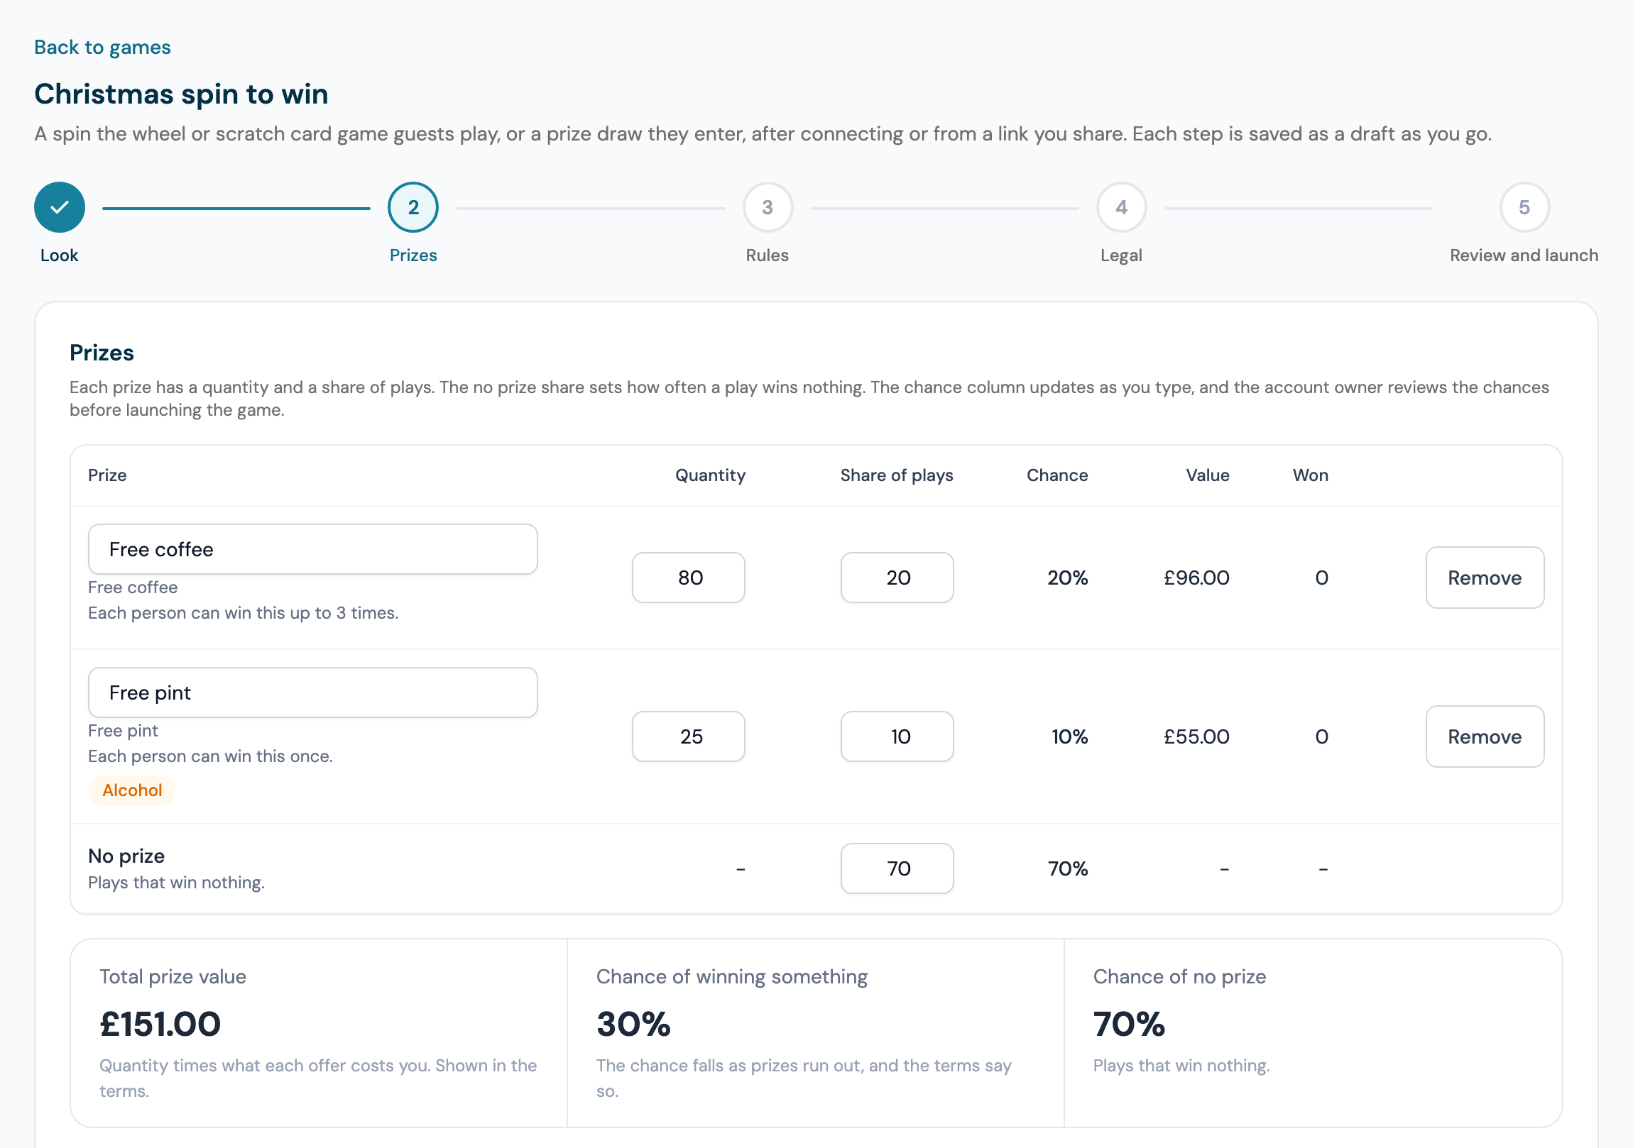Click the Free coffee quantity field showing 80
Image resolution: width=1633 pixels, height=1148 pixels.
[689, 578]
